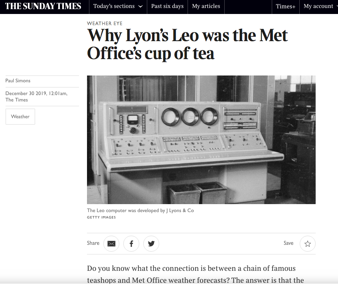Open the My account menu
This screenshot has height=284, width=338.
click(x=319, y=6)
